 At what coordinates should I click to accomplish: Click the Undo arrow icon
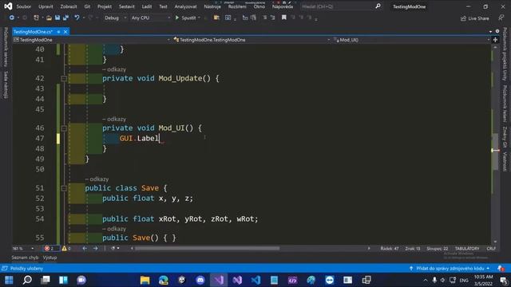click(77, 18)
